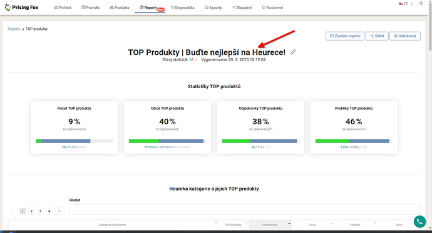The width and height of the screenshot is (432, 233).
Task: Click the green phone call button
Action: click(419, 222)
